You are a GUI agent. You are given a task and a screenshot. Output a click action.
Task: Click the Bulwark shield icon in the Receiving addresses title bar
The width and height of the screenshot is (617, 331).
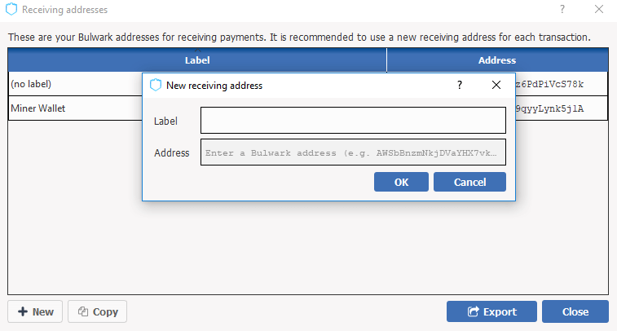[x=11, y=10]
